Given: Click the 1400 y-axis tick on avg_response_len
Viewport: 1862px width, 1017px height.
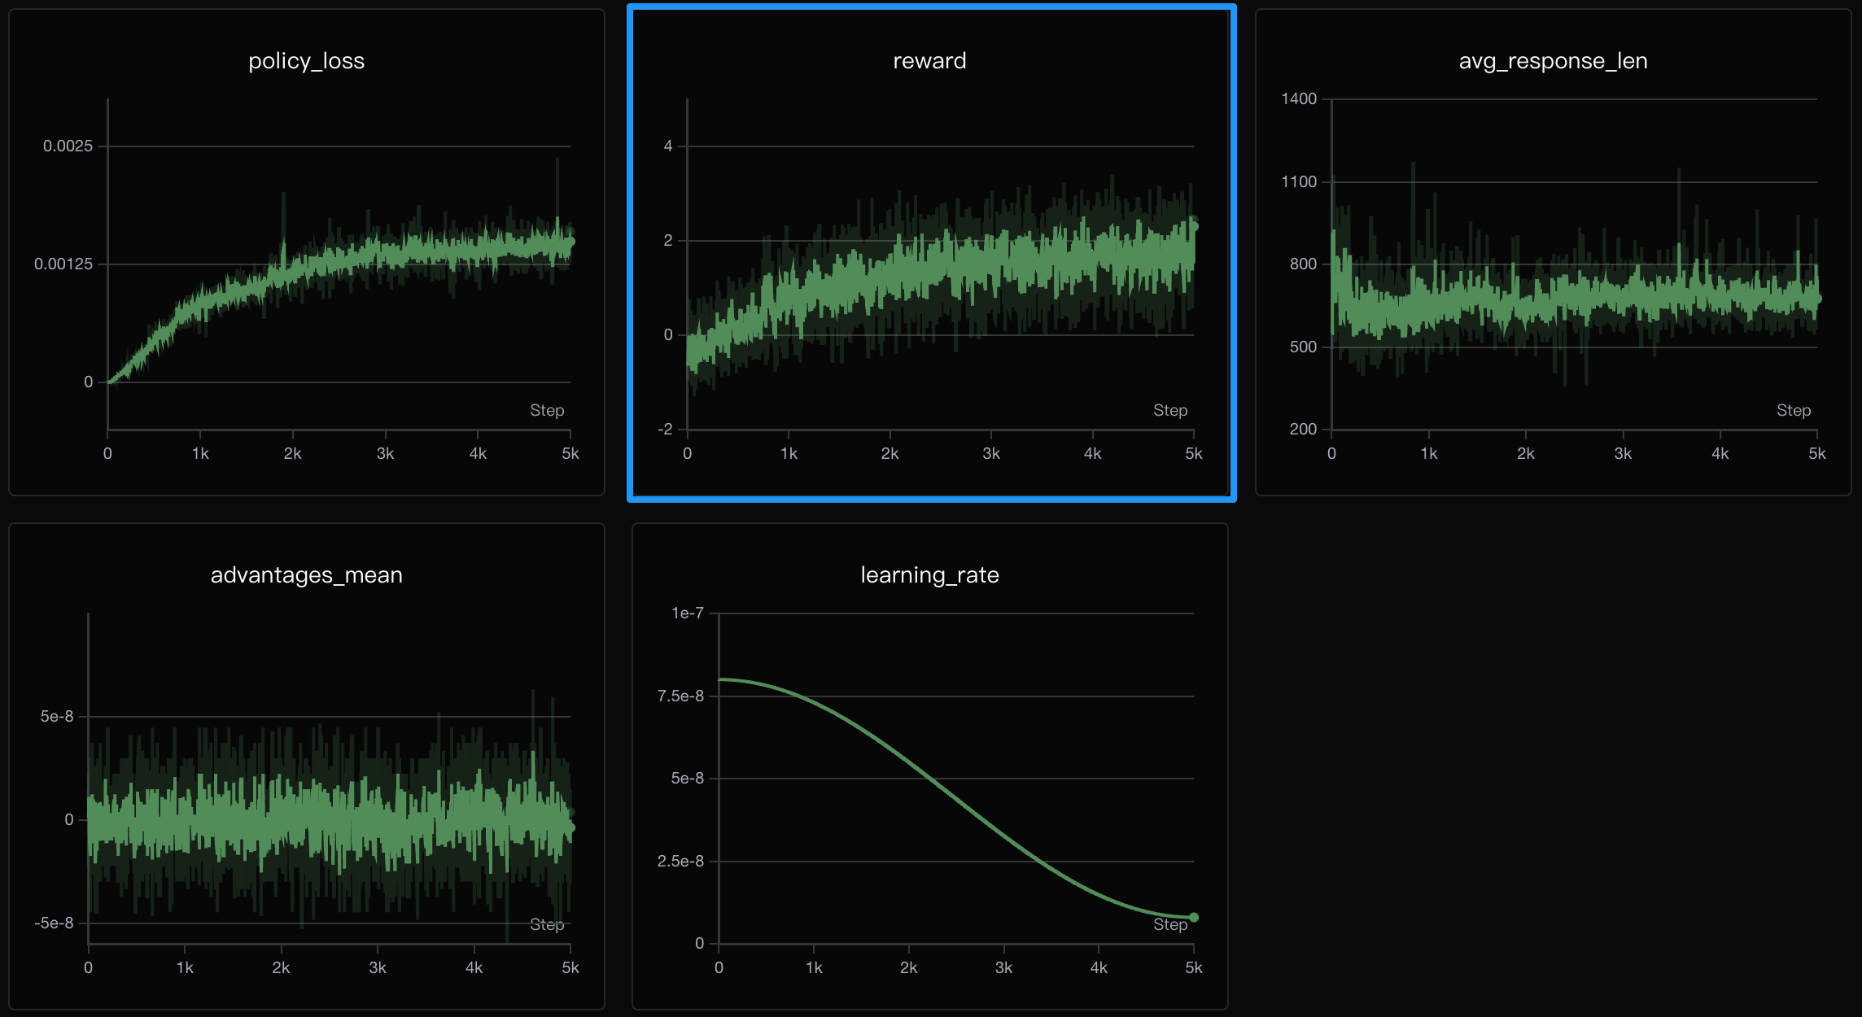Looking at the screenshot, I should [1298, 99].
